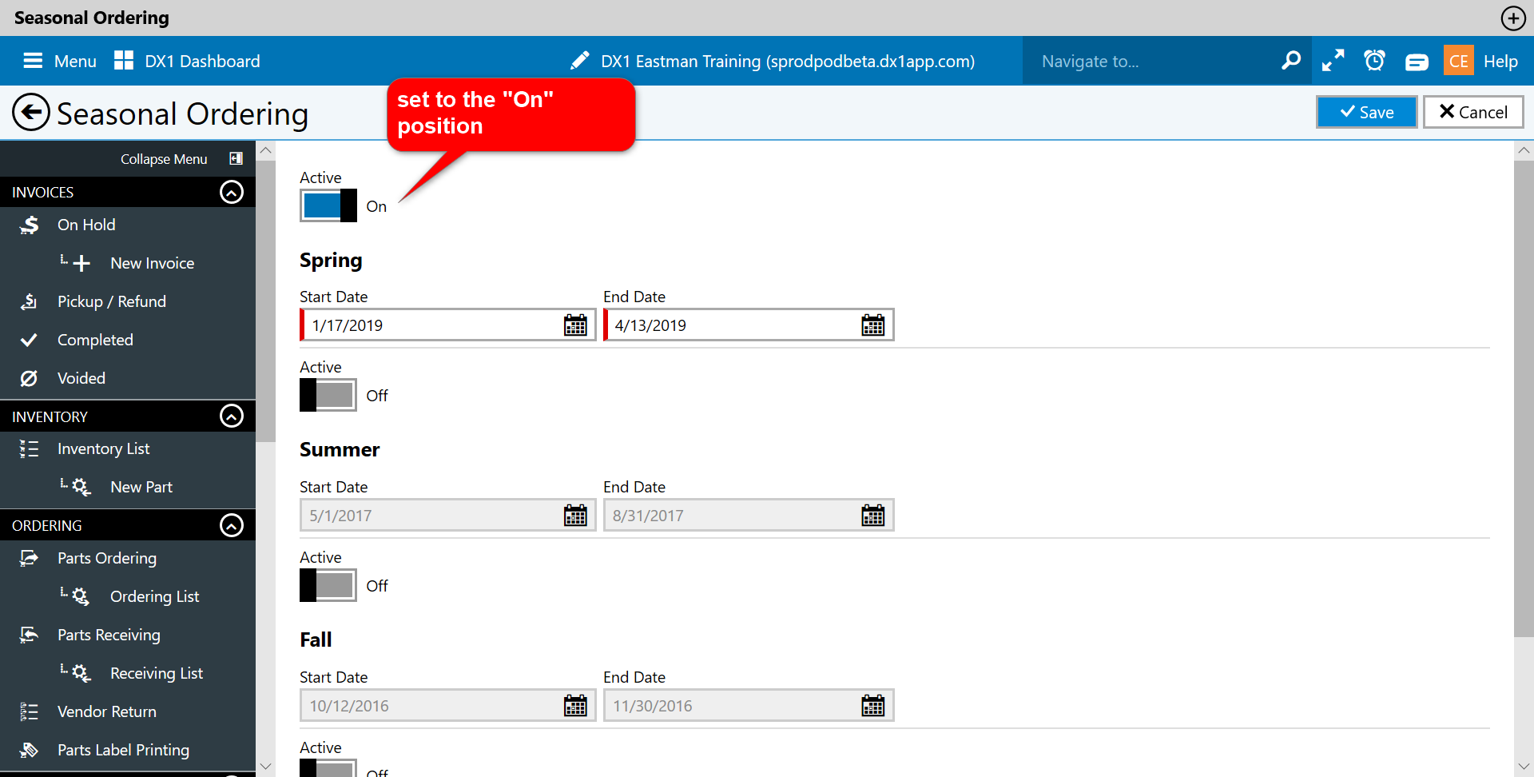The width and height of the screenshot is (1534, 777).
Task: Click the pencil edit icon beside the company name
Action: click(x=580, y=61)
